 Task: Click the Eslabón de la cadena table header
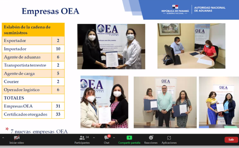click(33, 30)
